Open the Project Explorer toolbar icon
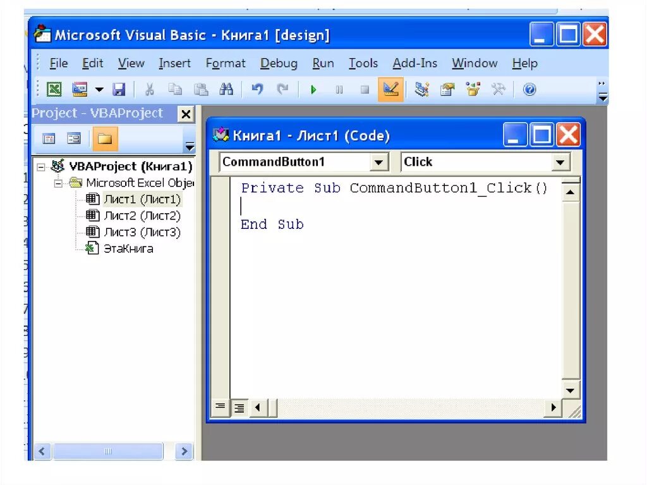The width and height of the screenshot is (647, 485). [x=421, y=89]
